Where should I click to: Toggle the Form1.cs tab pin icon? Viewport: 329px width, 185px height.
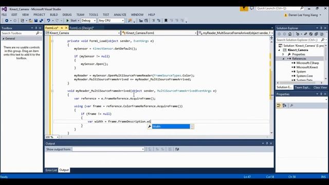[62, 28]
